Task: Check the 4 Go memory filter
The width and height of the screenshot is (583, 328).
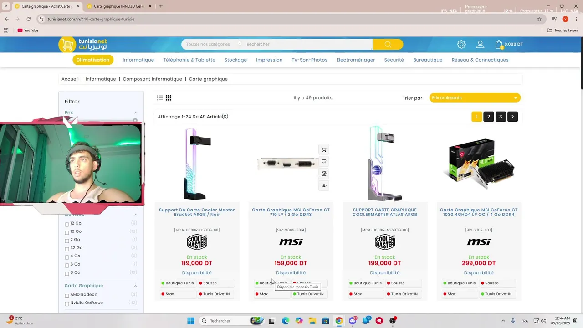Action: (67, 257)
